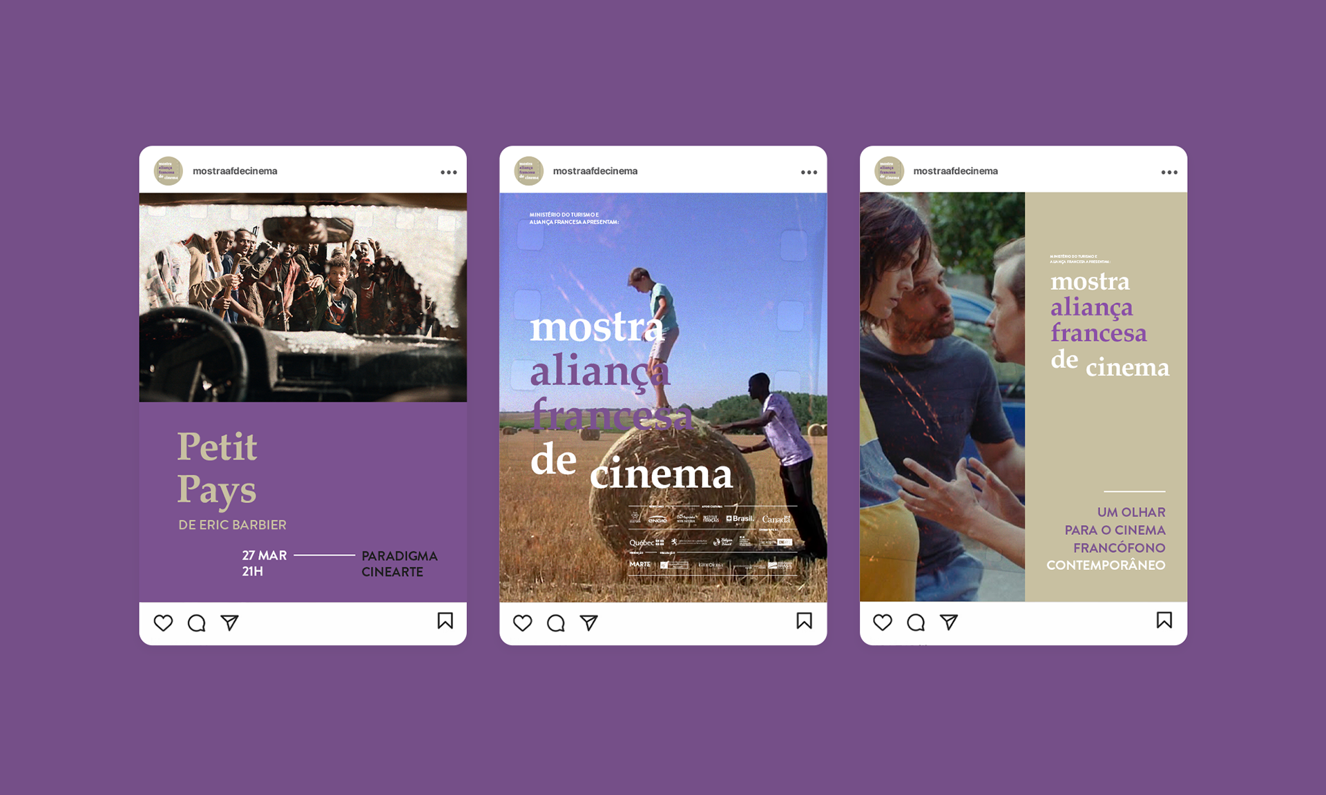Click the profile avatar on the first post
This screenshot has height=795, width=1326.
pyautogui.click(x=168, y=171)
